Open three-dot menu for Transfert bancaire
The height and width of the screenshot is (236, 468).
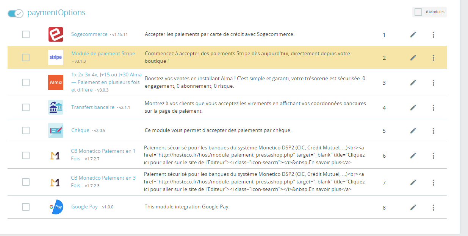point(433,107)
